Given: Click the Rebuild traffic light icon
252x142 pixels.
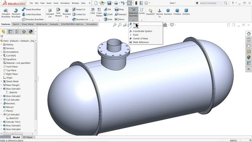Looking at the screenshot, I should (x=136, y=3).
